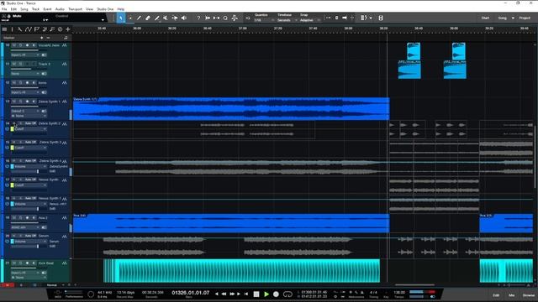The image size is (538, 302).
Task: Select the Mute tool
Action: tap(166, 18)
